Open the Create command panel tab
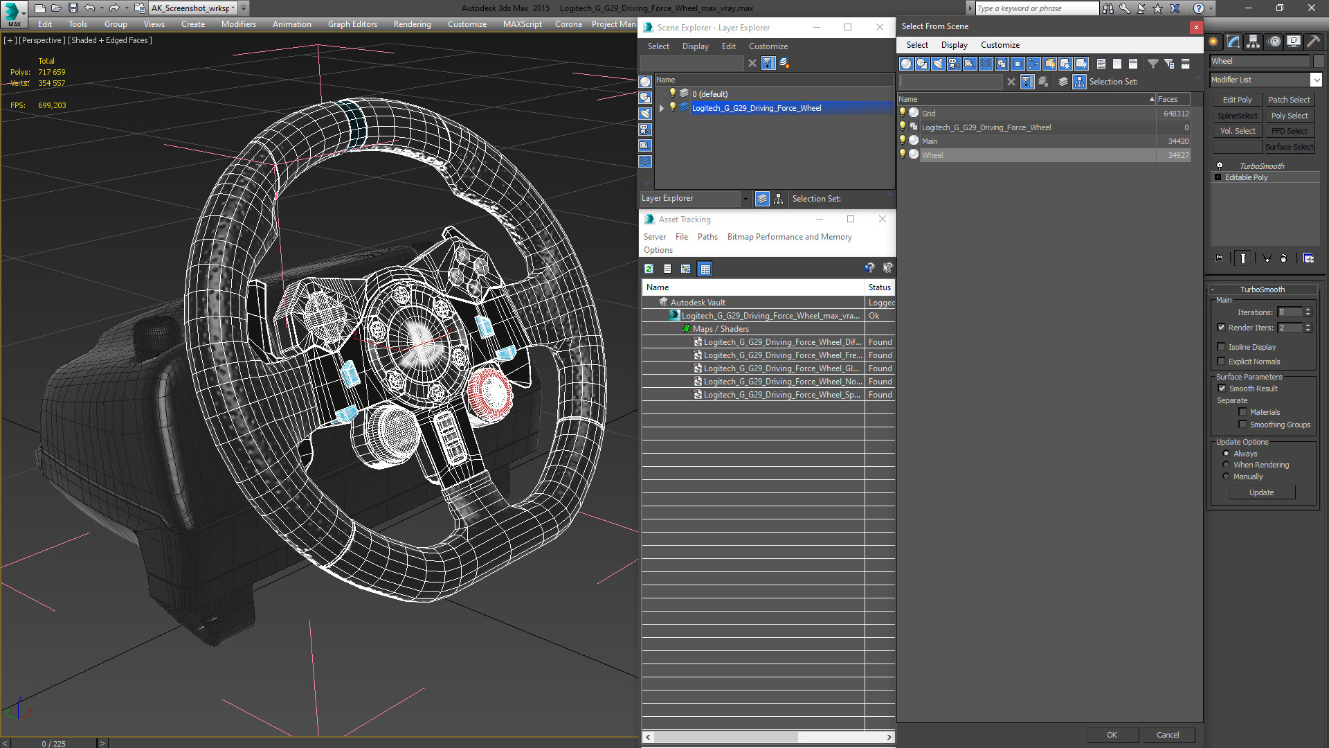This screenshot has width=1329, height=748. (1213, 42)
